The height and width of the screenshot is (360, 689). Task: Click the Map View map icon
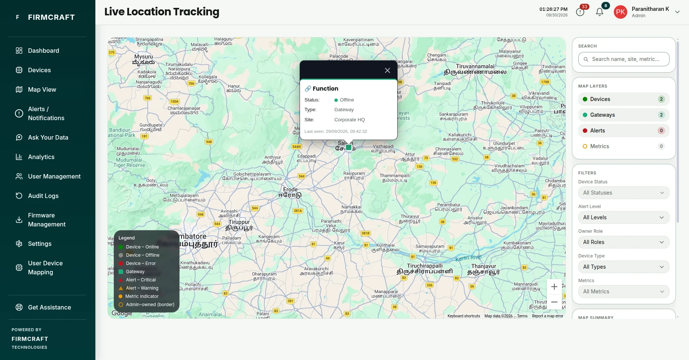(19, 89)
